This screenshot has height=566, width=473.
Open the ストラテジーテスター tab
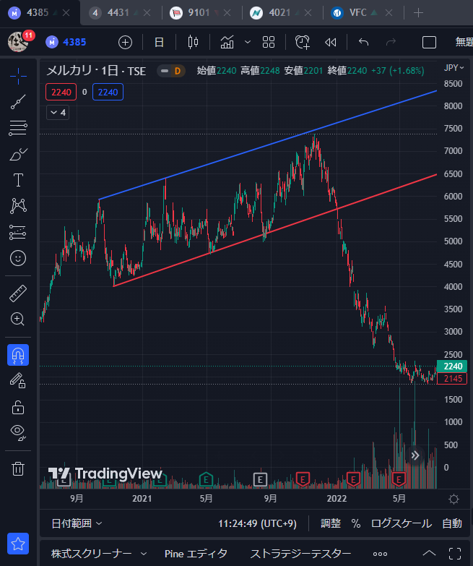[300, 554]
